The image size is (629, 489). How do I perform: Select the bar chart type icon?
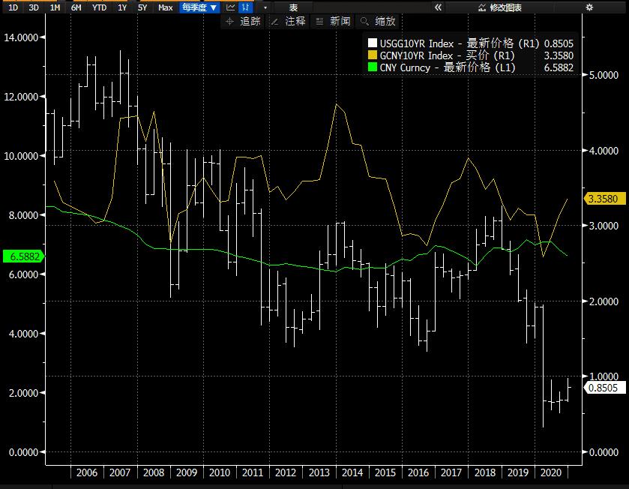point(245,7)
